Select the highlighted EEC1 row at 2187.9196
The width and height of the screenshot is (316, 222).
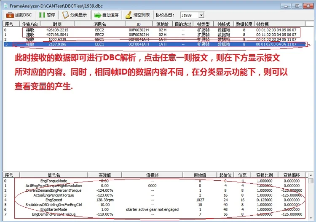[154, 44]
